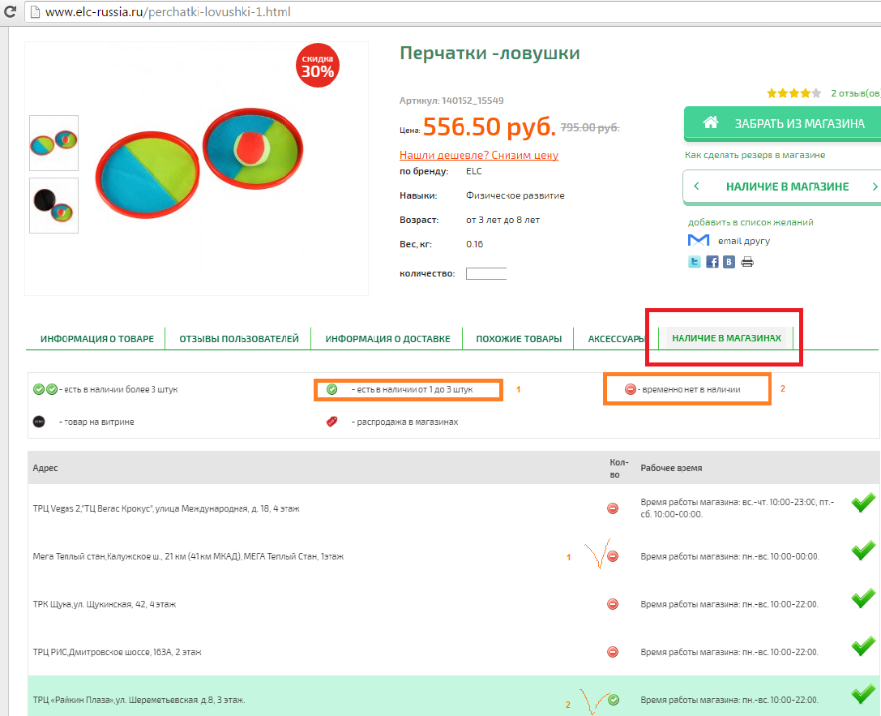Share via the VKontakte icon
Viewport: 881px width, 716px height.
(729, 262)
